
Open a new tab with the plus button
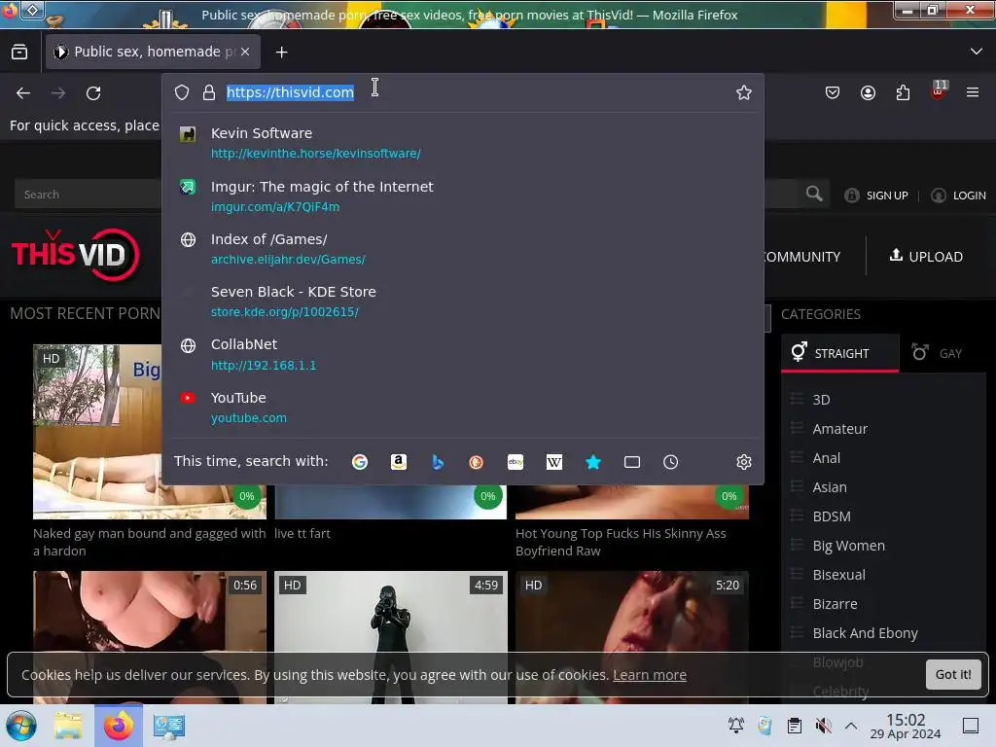point(281,53)
